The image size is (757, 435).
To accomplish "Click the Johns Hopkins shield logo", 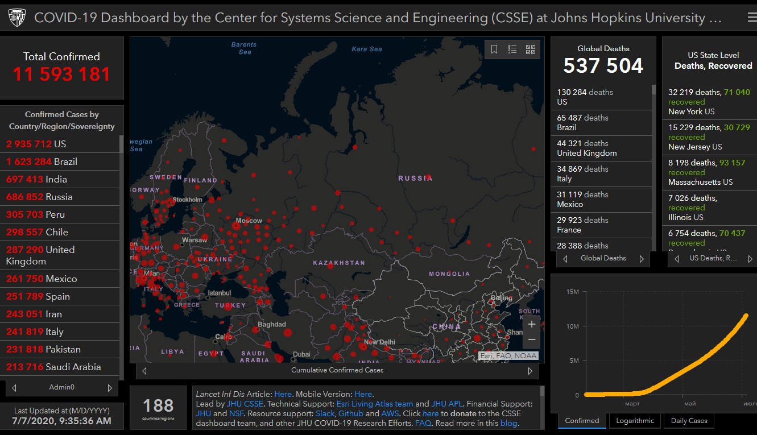I will click(16, 18).
